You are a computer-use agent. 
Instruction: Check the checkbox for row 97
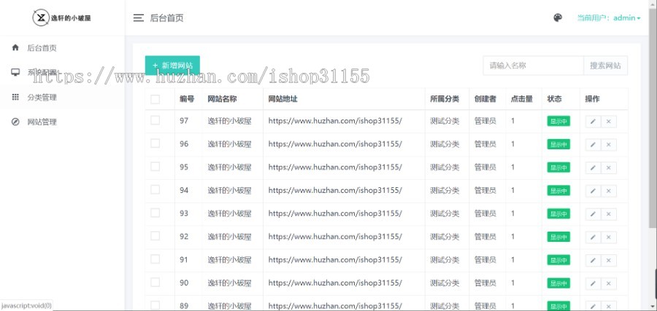click(x=155, y=120)
